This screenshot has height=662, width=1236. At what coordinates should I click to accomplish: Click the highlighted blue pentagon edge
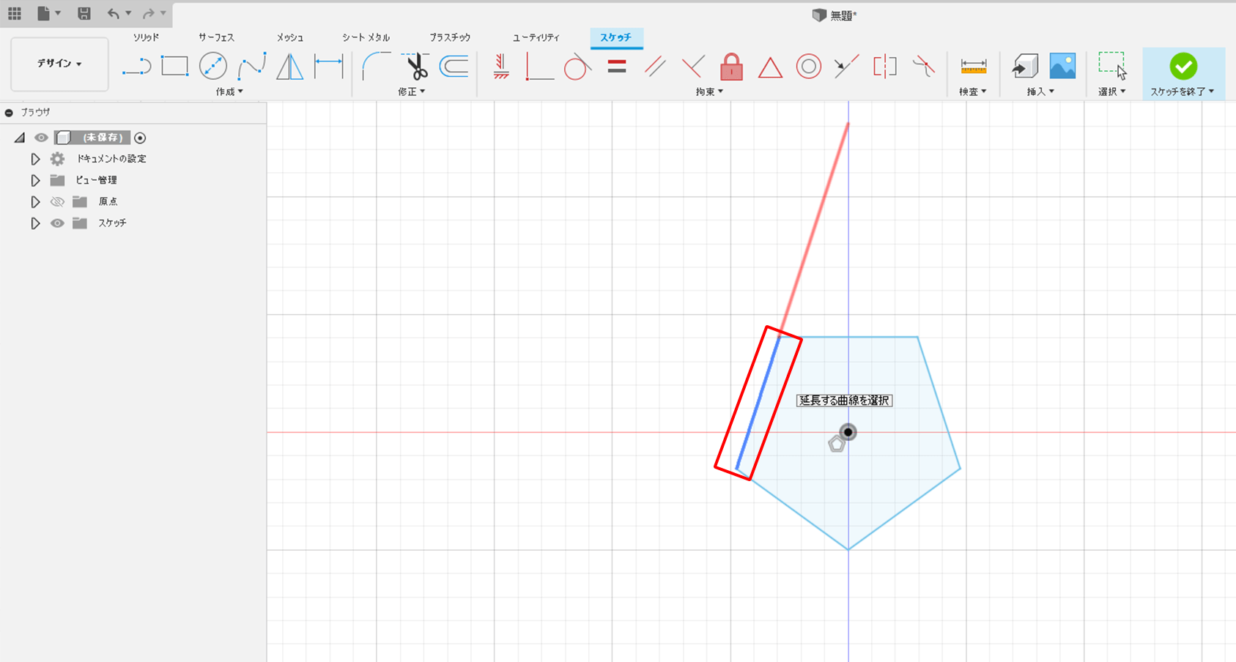pyautogui.click(x=758, y=402)
